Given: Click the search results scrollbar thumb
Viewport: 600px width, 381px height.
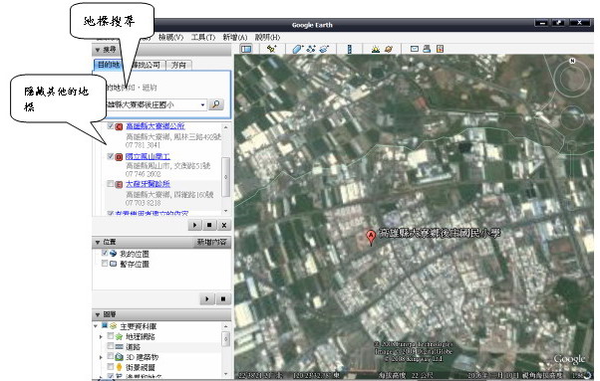Looking at the screenshot, I should coord(226,177).
